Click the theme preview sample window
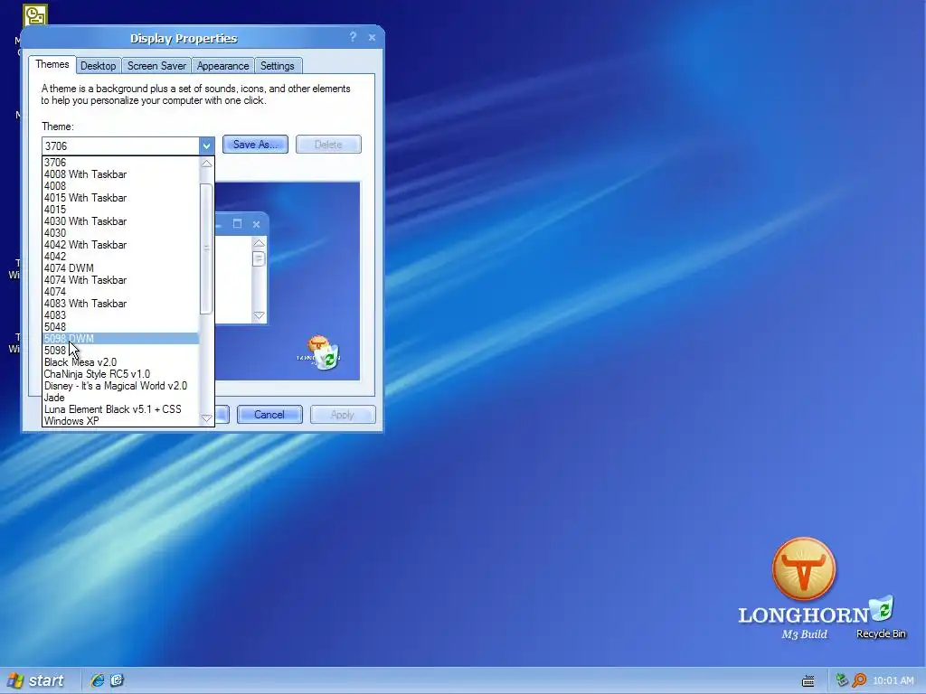Viewport: 926px width, 694px height. coord(241,268)
